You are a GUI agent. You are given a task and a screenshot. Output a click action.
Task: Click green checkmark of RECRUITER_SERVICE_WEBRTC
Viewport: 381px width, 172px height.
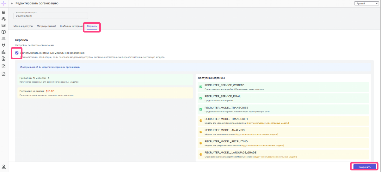(x=201, y=87)
